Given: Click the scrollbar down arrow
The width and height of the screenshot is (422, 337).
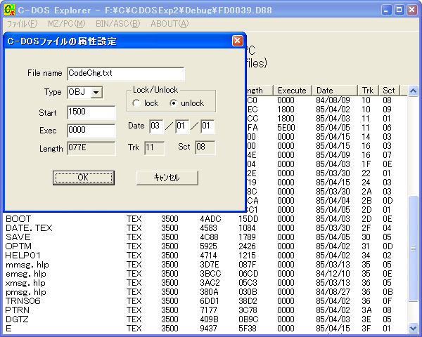Looking at the screenshot, I should pyautogui.click(x=413, y=328).
